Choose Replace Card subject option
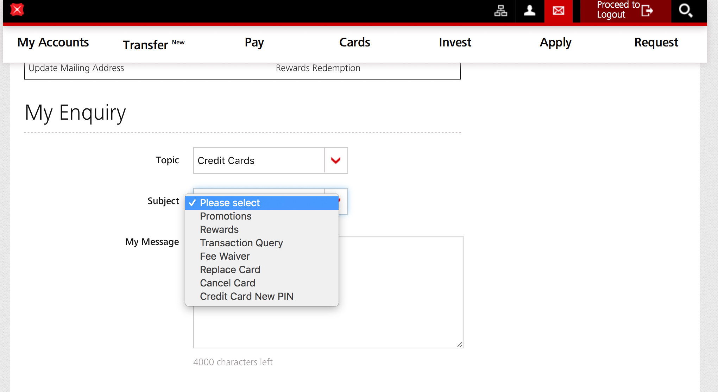Screen dimensions: 718x392 (262, 270)
